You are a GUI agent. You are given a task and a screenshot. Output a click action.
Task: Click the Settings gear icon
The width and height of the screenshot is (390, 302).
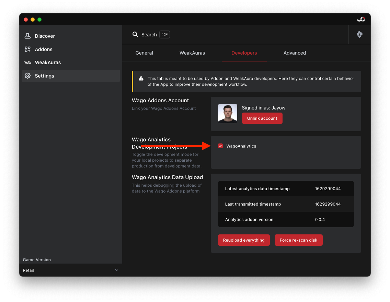pyautogui.click(x=28, y=76)
